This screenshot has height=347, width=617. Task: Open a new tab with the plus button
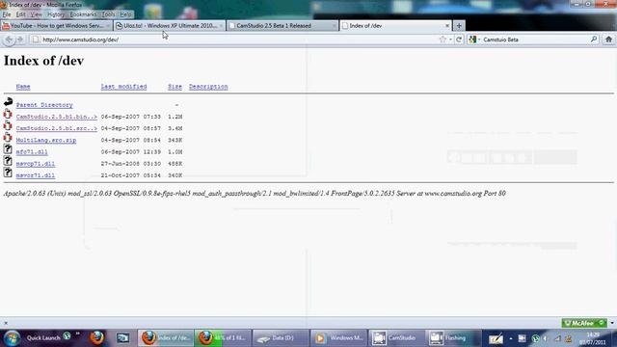pos(459,26)
